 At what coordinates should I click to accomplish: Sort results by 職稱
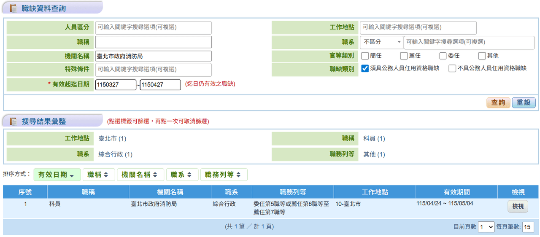tap(99, 175)
